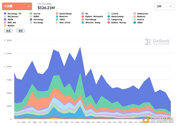Toggle Swerve legend series
Screen dimensions: 177x126
62,16
